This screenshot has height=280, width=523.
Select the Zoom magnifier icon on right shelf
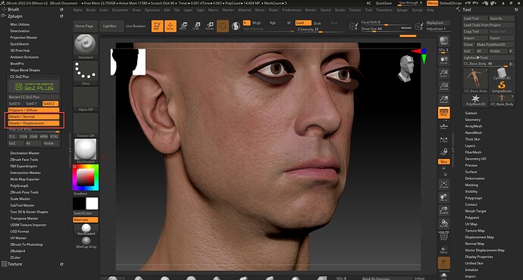click(443, 73)
